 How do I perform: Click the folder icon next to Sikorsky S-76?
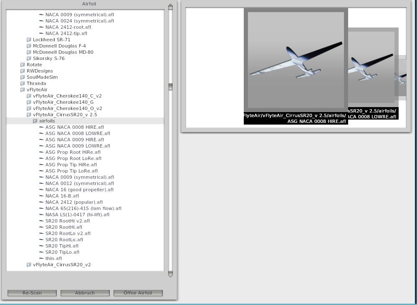29,58
